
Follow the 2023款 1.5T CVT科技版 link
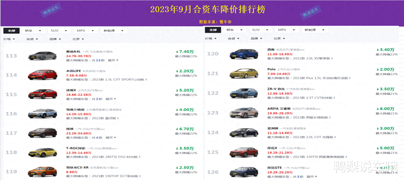click(x=314, y=98)
